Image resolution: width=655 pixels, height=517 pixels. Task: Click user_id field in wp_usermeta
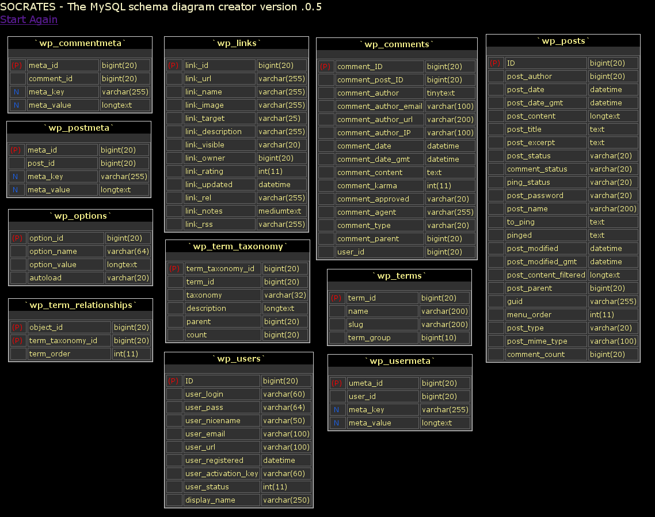pos(383,397)
